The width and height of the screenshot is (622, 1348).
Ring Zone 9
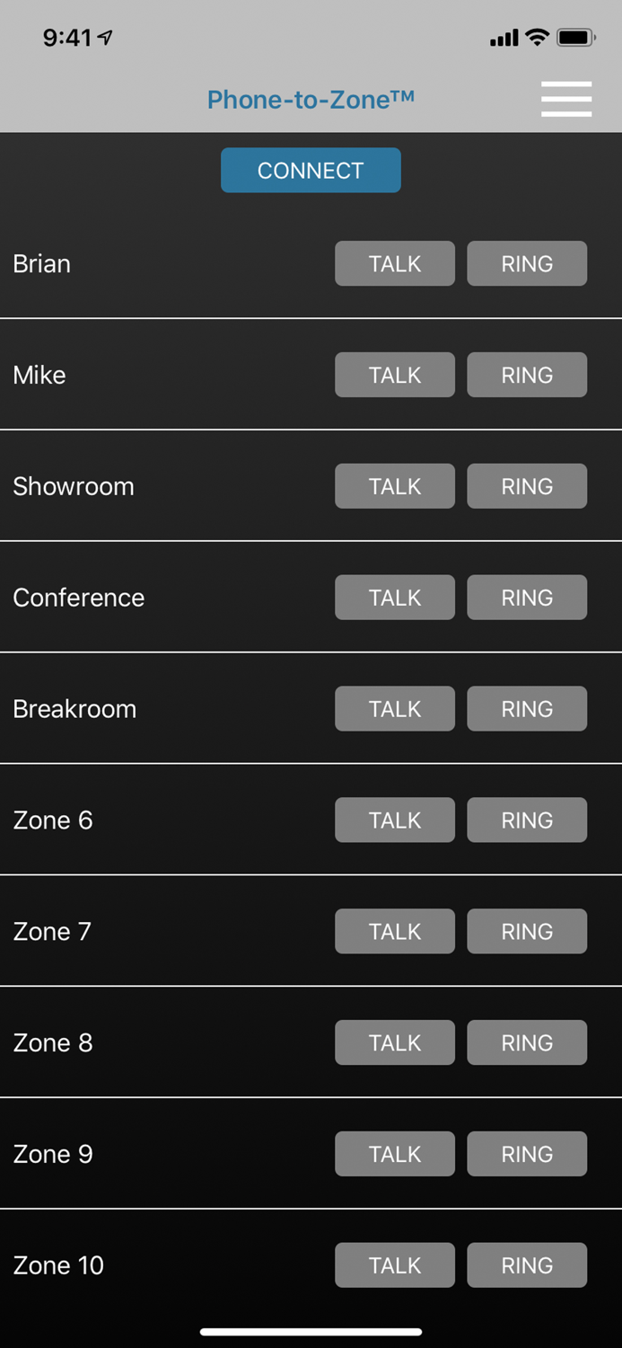click(527, 1154)
